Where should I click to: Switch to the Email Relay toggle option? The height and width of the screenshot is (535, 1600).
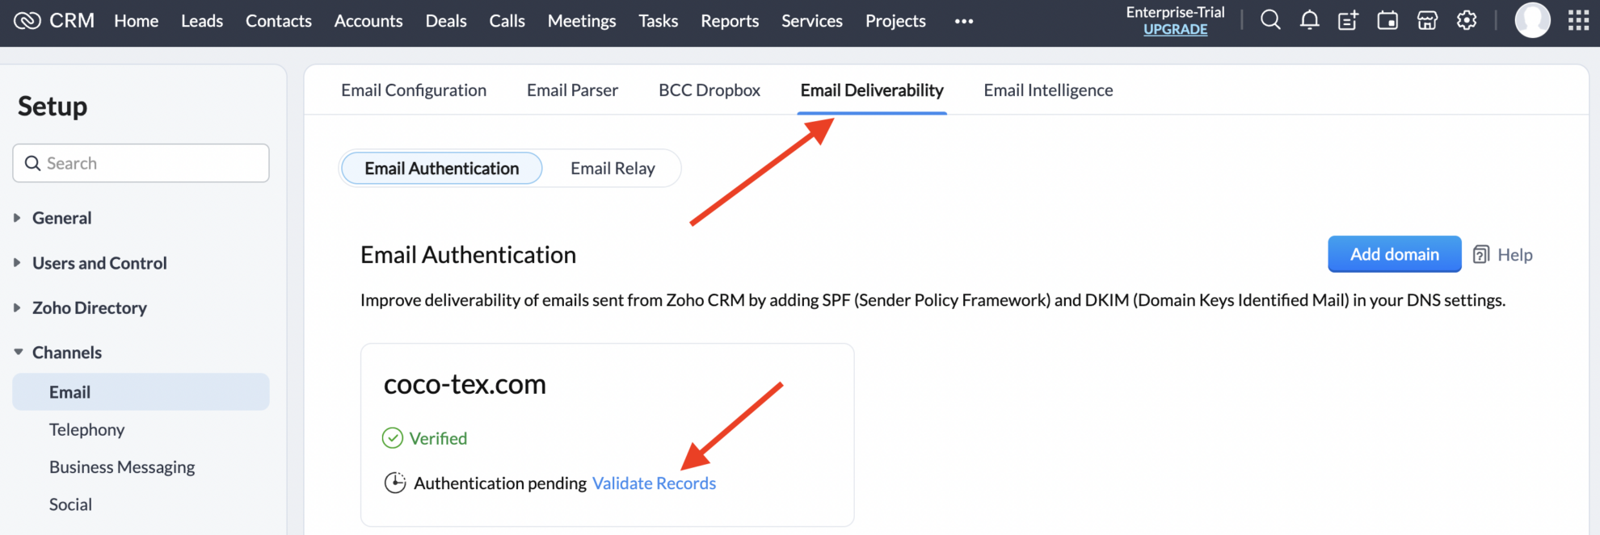(x=612, y=168)
